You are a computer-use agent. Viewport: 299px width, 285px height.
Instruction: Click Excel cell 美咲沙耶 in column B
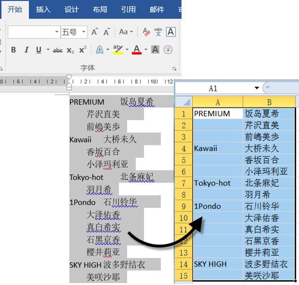point(269,275)
